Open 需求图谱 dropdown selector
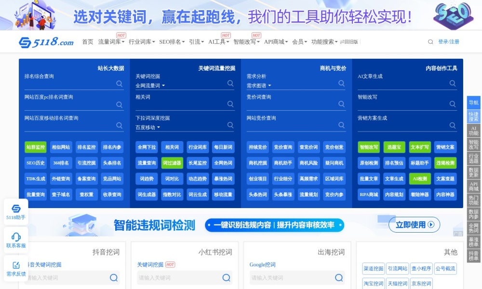The height and width of the screenshot is (289, 482). (x=258, y=86)
